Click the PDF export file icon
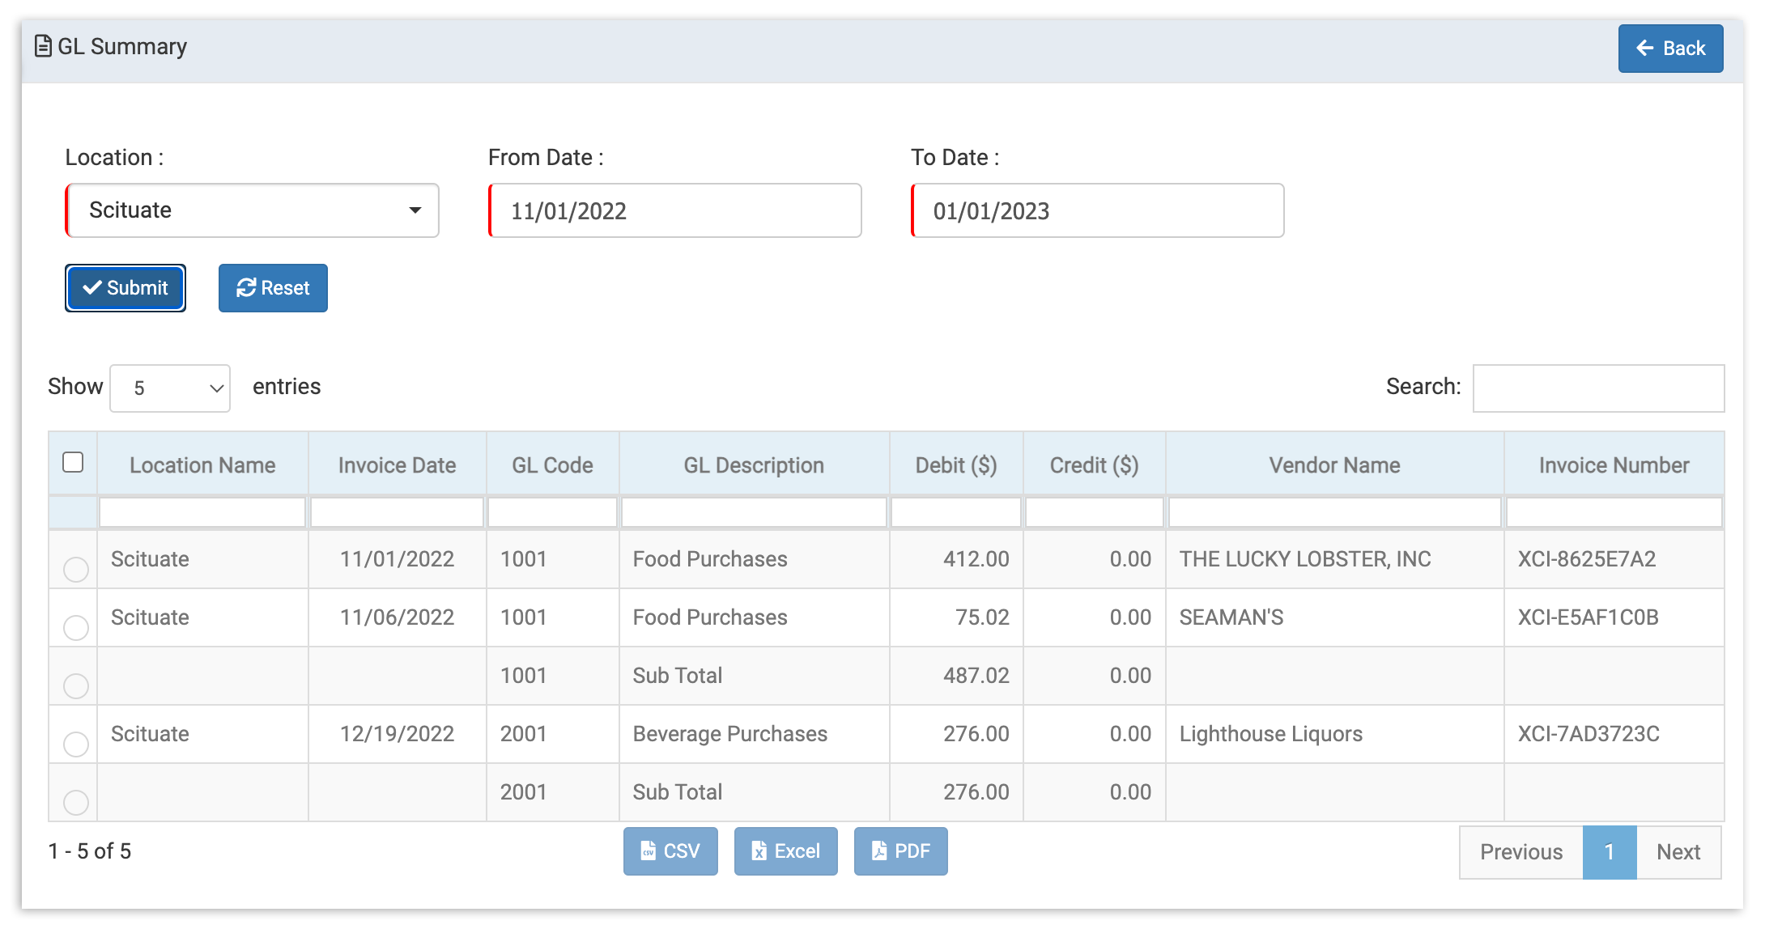 pos(879,851)
